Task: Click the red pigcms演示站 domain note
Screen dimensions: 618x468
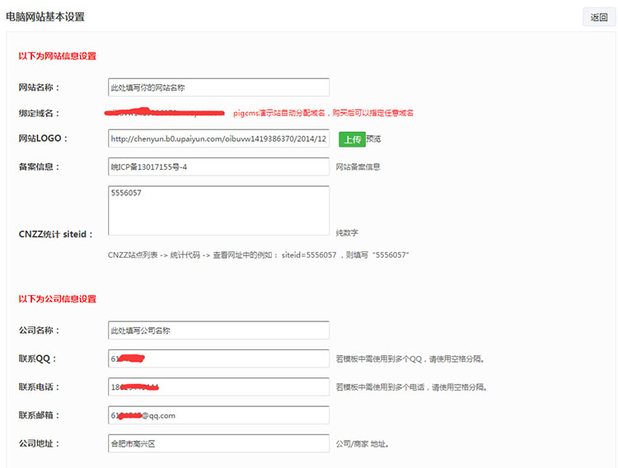Action: (323, 113)
